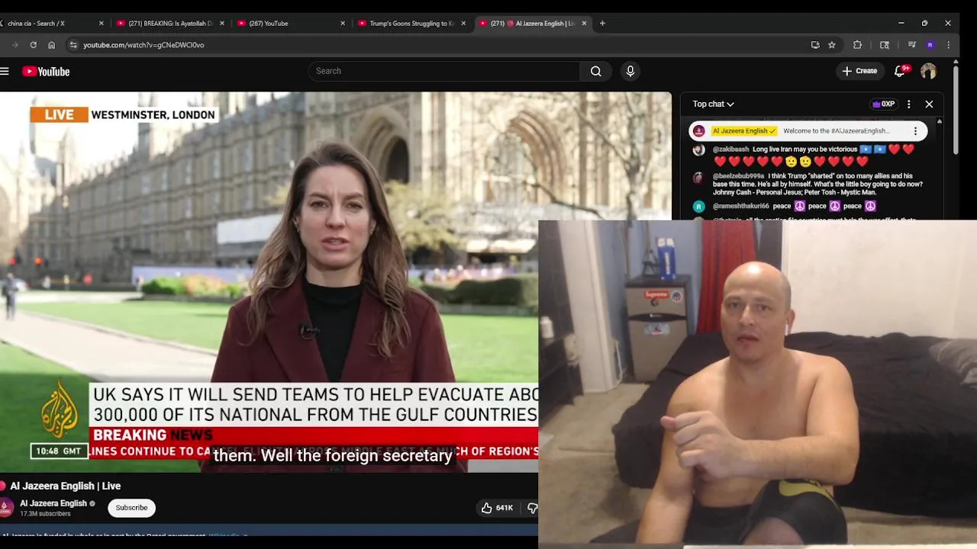Click the address bar URL
Screen dimensions: 977x549
143,45
